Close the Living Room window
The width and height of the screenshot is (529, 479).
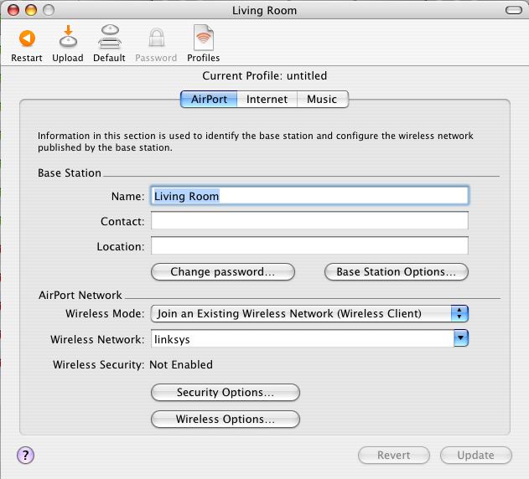tap(13, 10)
